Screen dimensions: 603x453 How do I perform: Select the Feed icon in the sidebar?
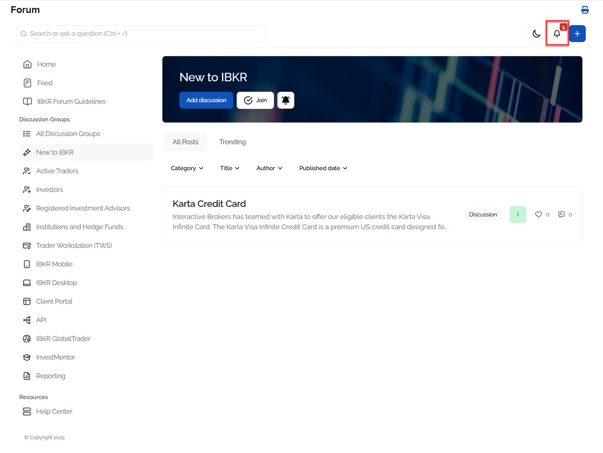pyautogui.click(x=27, y=82)
